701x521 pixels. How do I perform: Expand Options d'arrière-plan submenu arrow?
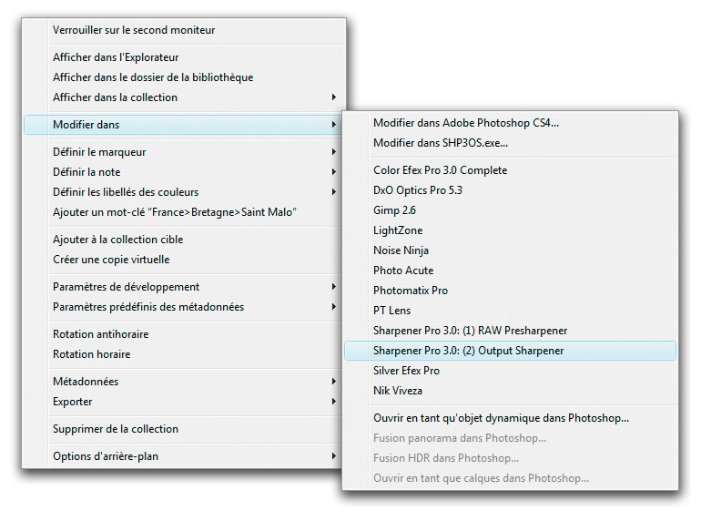pos(333,456)
